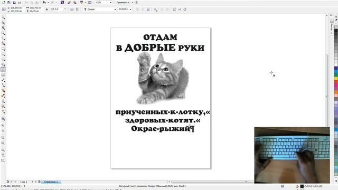
Task: Toggle underline formatting
Action: (x=148, y=9)
